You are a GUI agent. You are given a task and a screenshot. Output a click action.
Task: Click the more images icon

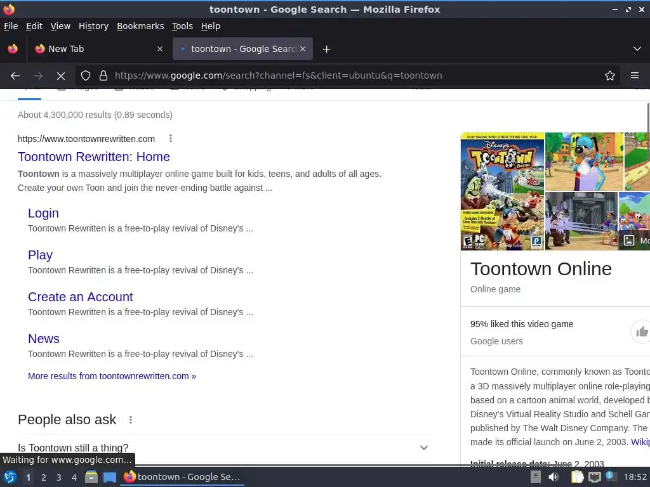(x=629, y=240)
